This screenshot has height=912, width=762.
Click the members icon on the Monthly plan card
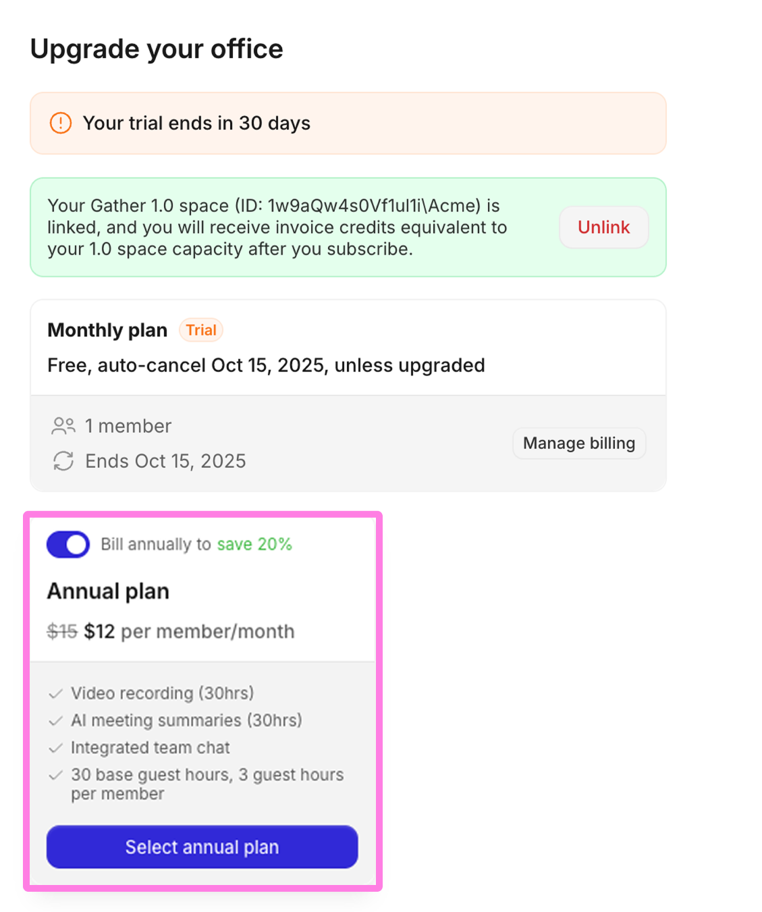[63, 426]
